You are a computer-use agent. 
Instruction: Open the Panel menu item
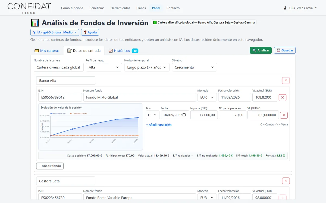pyautogui.click(x=156, y=8)
